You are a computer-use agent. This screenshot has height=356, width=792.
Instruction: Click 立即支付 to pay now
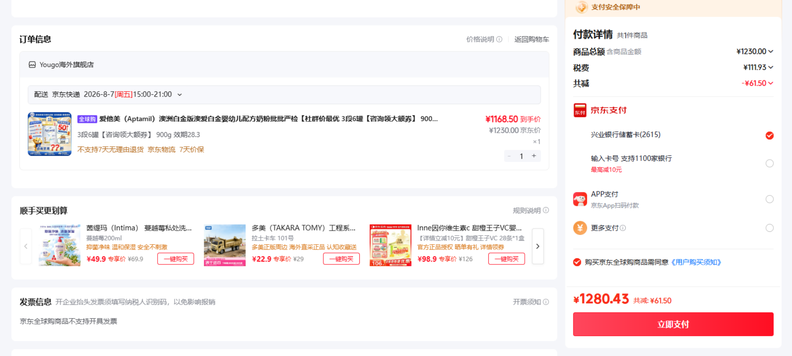click(x=673, y=324)
